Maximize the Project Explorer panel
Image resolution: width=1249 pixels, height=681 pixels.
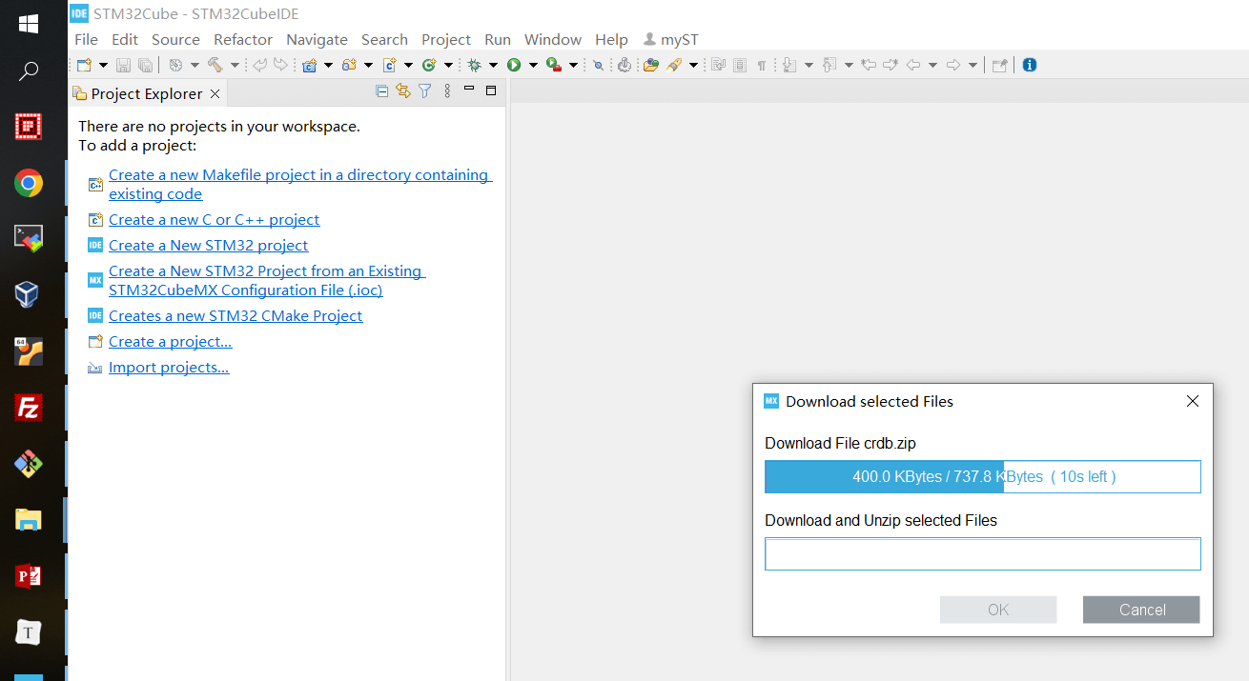point(491,90)
